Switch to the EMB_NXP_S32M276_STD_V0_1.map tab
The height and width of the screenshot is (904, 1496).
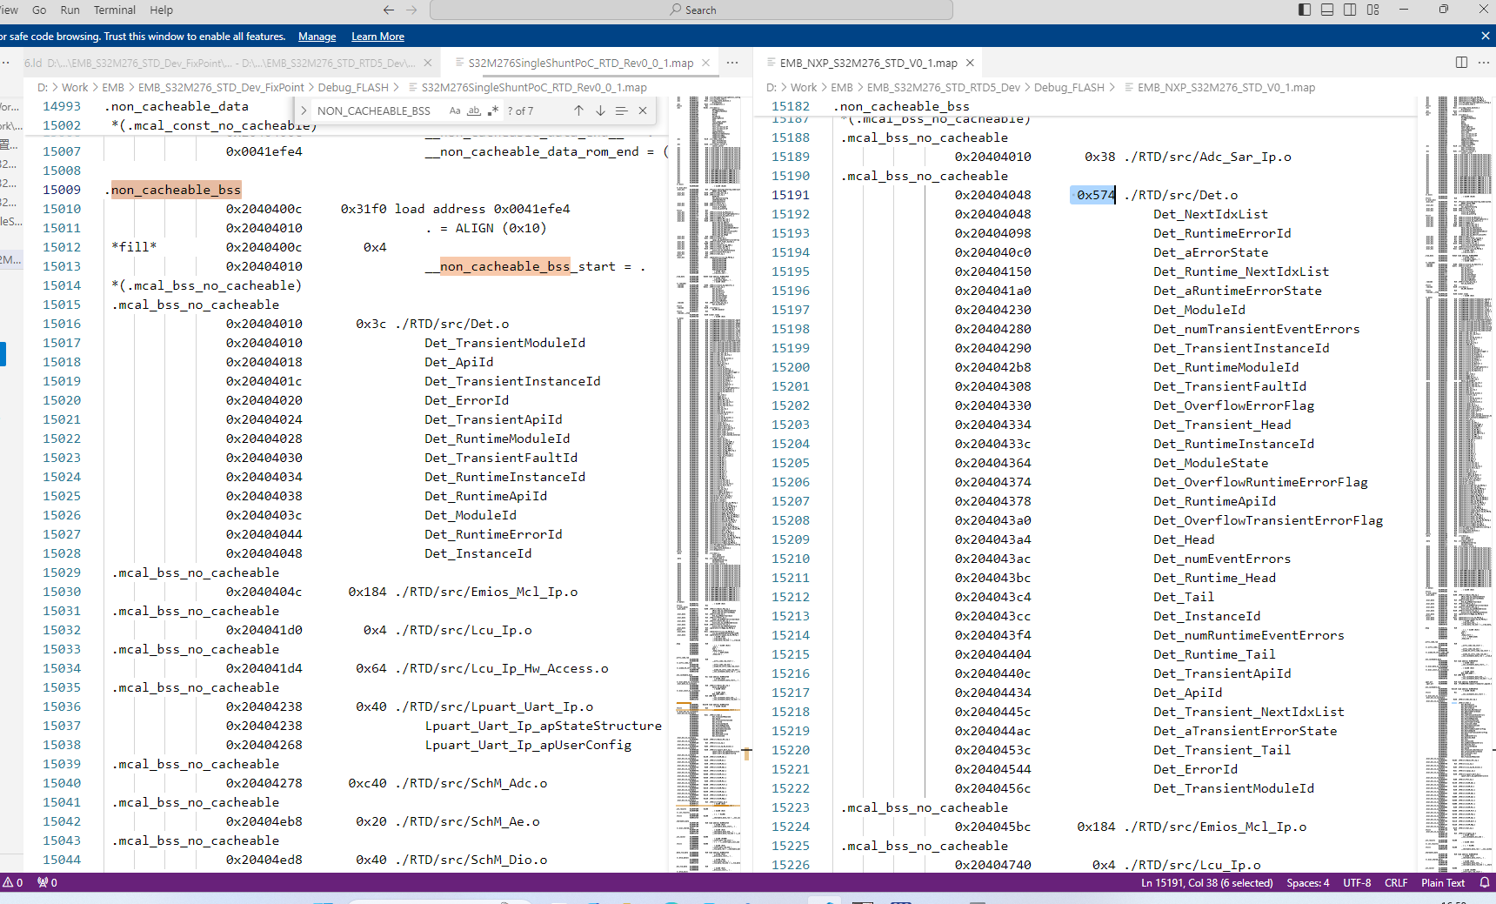867,63
